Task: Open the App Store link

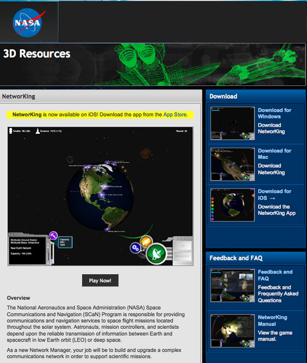Action: (x=175, y=115)
